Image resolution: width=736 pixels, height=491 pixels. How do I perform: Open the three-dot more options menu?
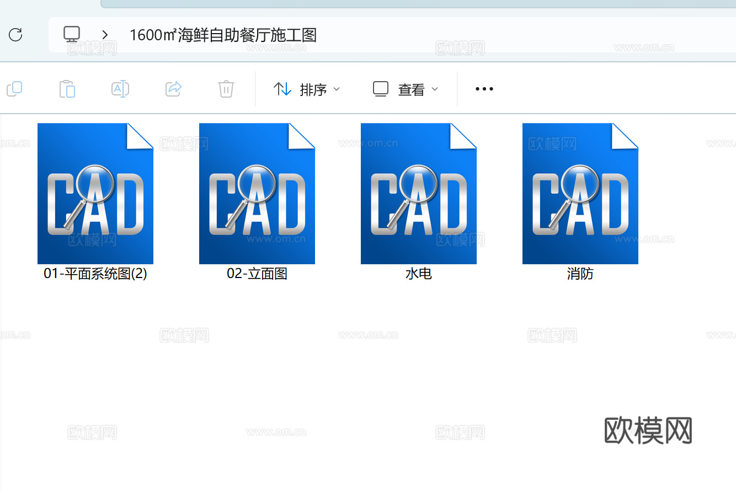[x=484, y=89]
